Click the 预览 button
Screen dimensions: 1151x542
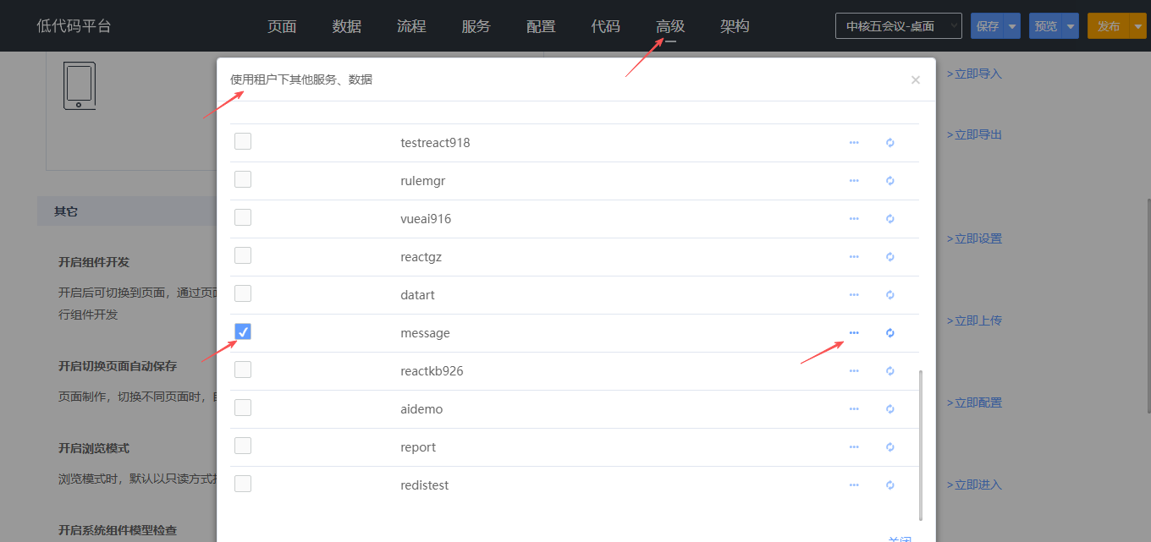(x=1046, y=26)
